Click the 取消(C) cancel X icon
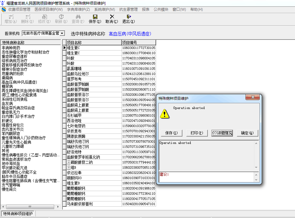295x218 pixels. tap(112, 17)
